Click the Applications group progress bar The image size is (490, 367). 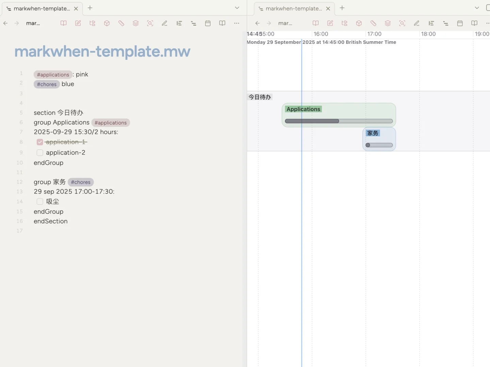click(339, 121)
